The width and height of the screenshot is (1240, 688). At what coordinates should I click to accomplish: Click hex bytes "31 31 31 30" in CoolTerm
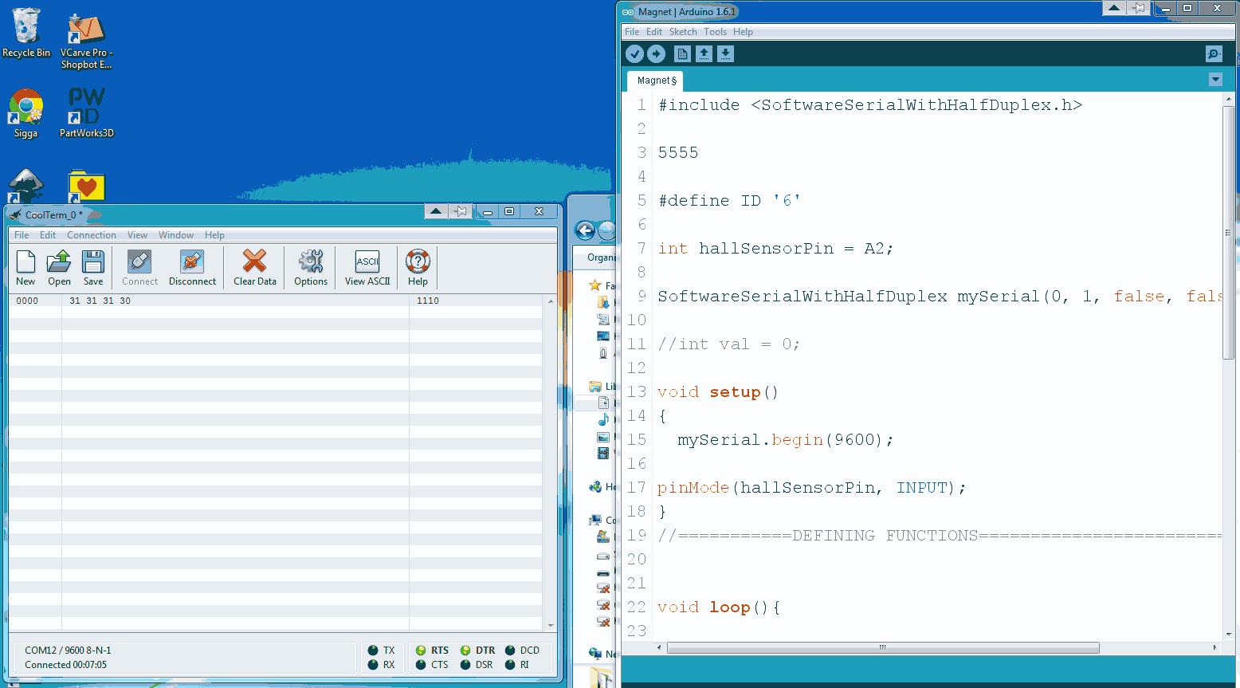100,301
